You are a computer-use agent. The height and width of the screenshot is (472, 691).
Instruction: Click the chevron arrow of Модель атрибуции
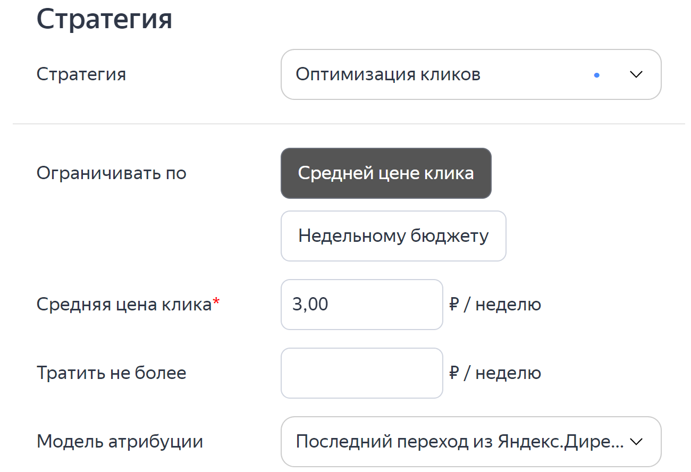(x=636, y=442)
